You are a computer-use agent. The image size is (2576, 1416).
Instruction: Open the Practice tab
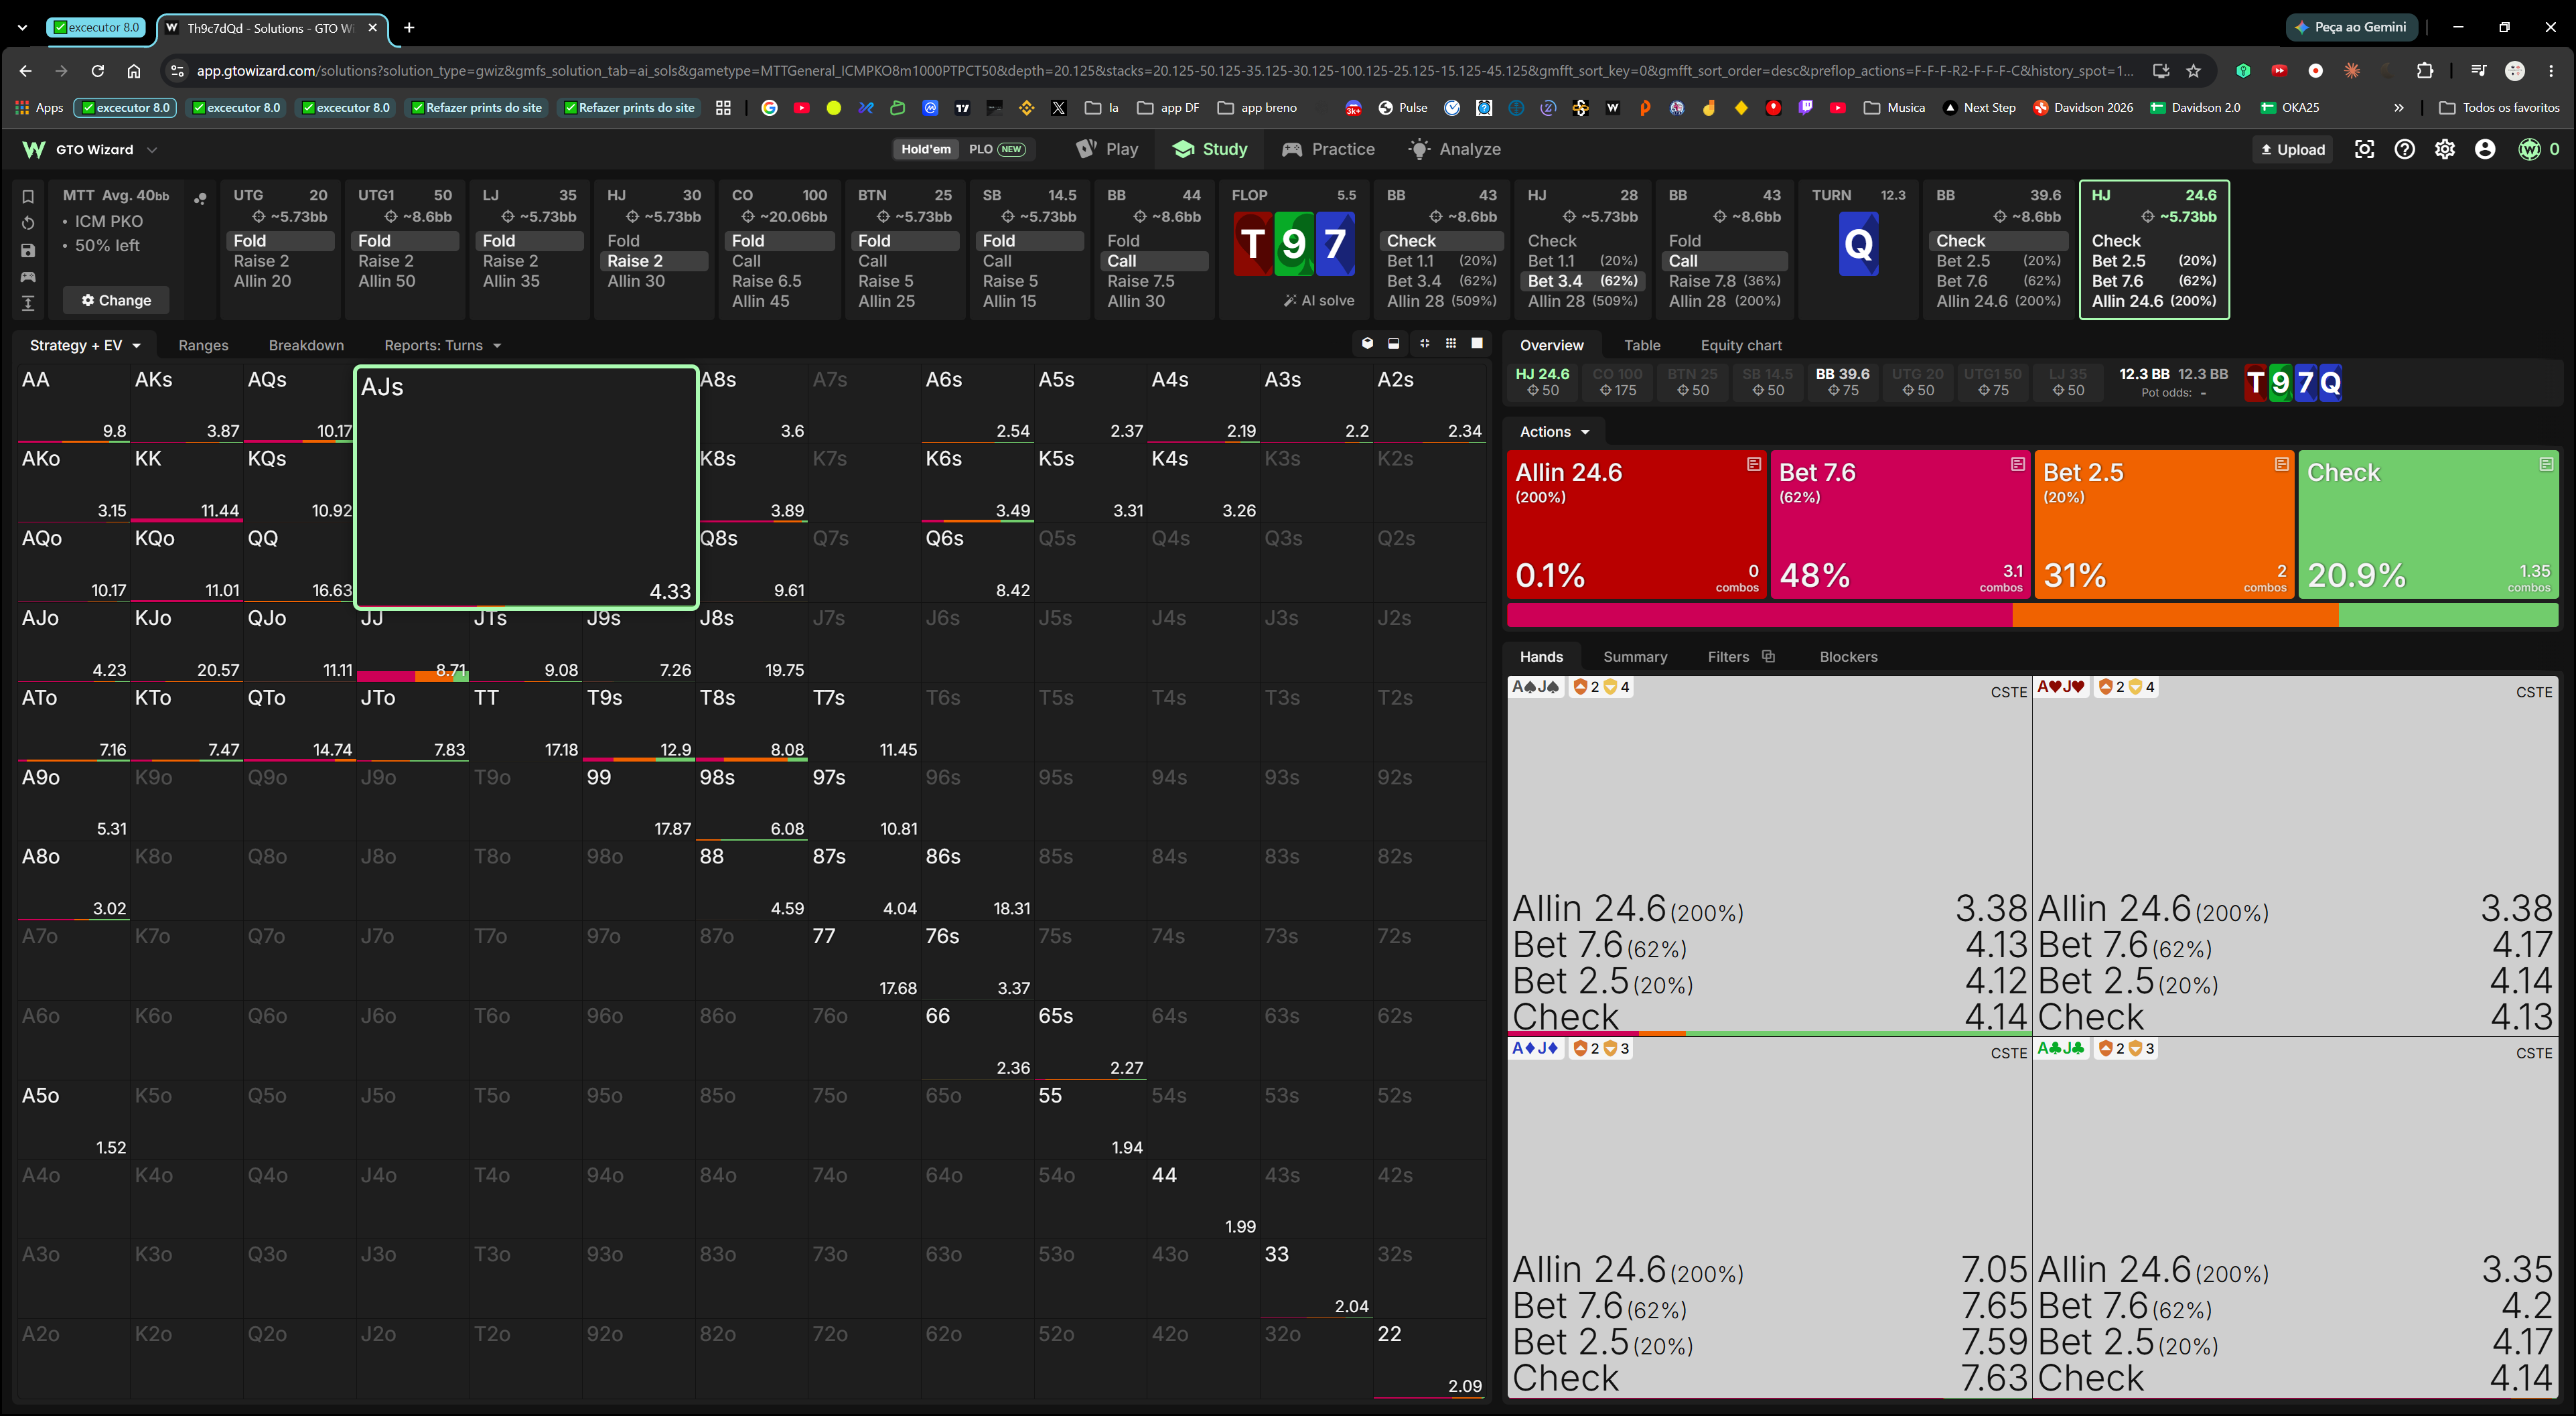[x=1328, y=149]
